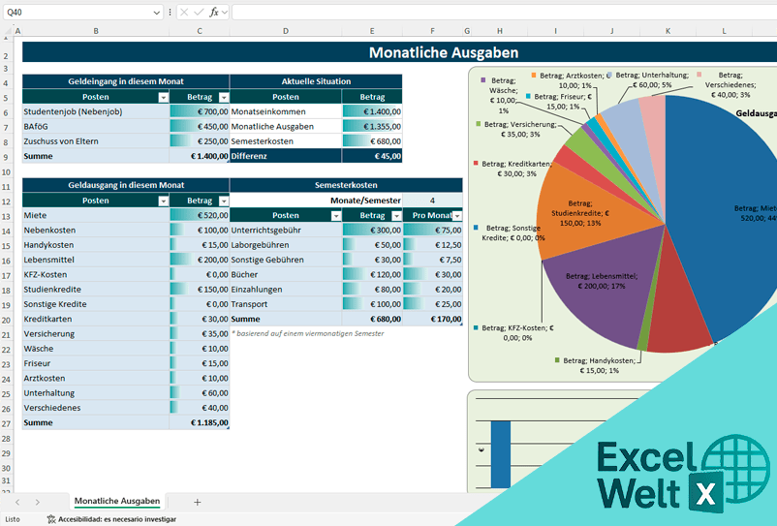Select the Unterrichtsgebühr cell
777x526 pixels.
[x=286, y=230]
